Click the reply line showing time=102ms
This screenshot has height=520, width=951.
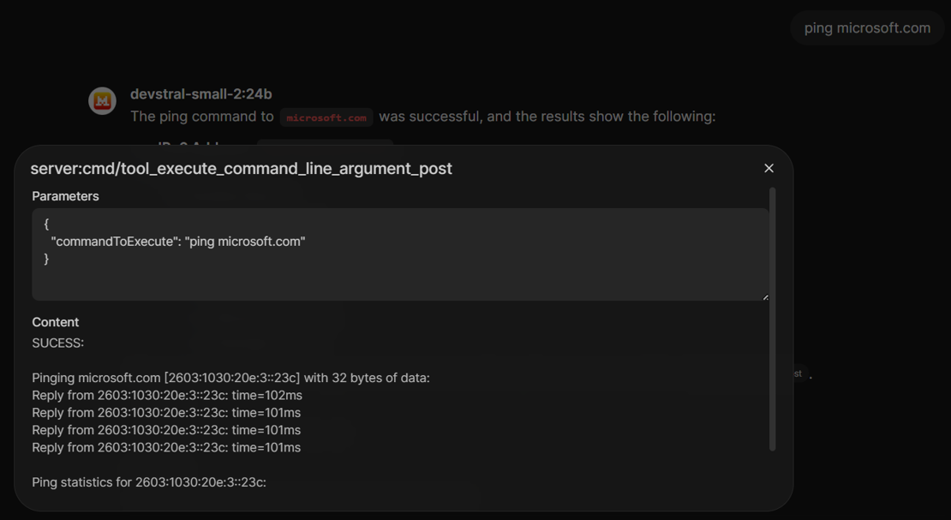coord(167,396)
